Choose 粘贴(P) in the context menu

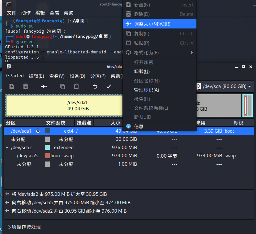[x=160, y=43]
